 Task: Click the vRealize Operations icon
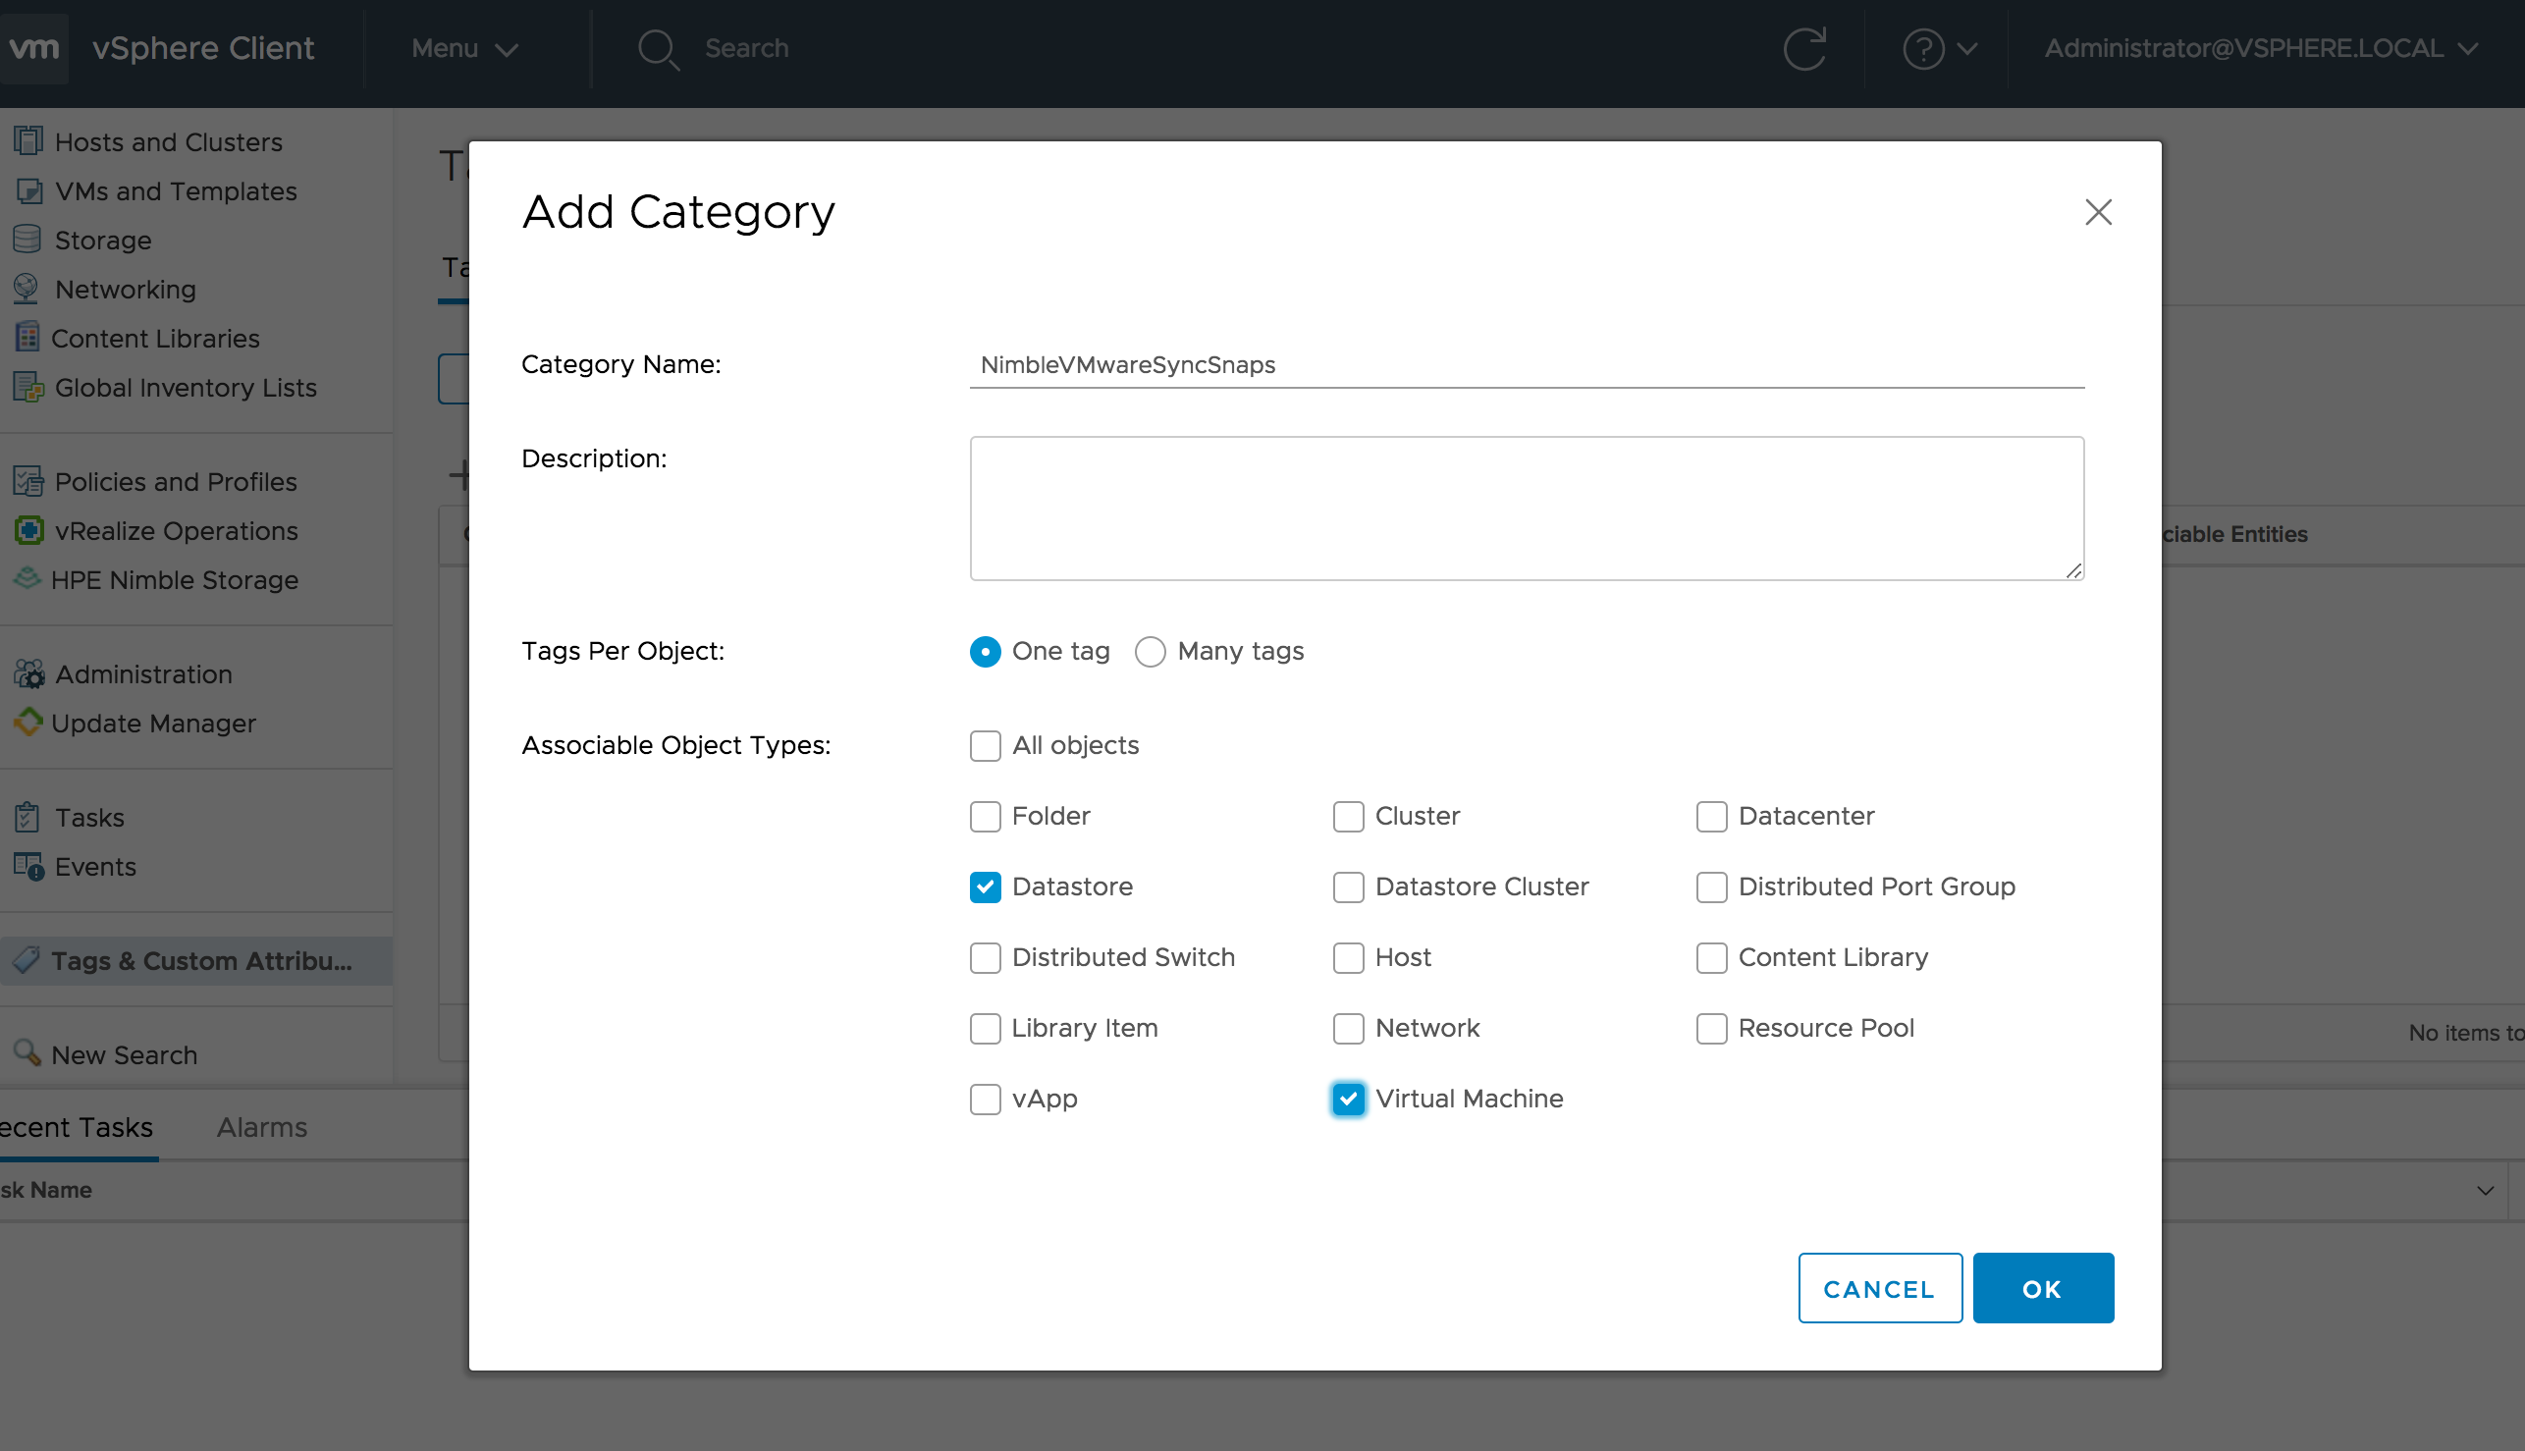click(27, 530)
